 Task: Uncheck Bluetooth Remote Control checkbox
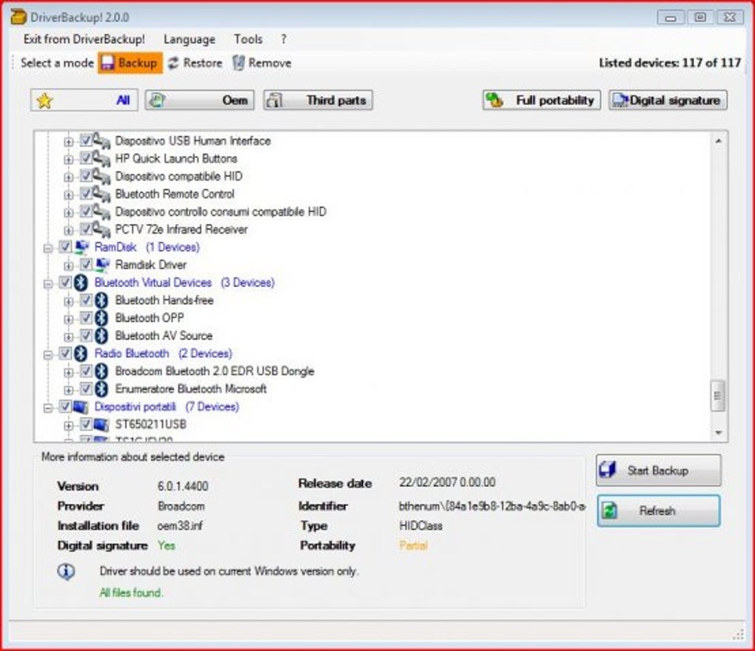click(x=85, y=194)
